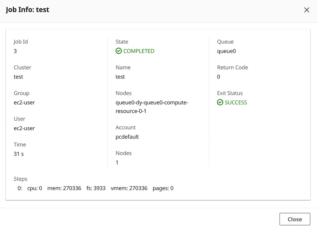Image resolution: width=318 pixels, height=230 pixels.
Task: Click the Account value pcdefault
Action: pyautogui.click(x=128, y=137)
